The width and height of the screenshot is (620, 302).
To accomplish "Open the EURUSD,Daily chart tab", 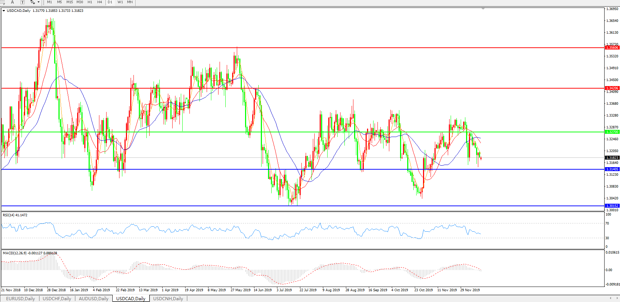I will coord(20,298).
